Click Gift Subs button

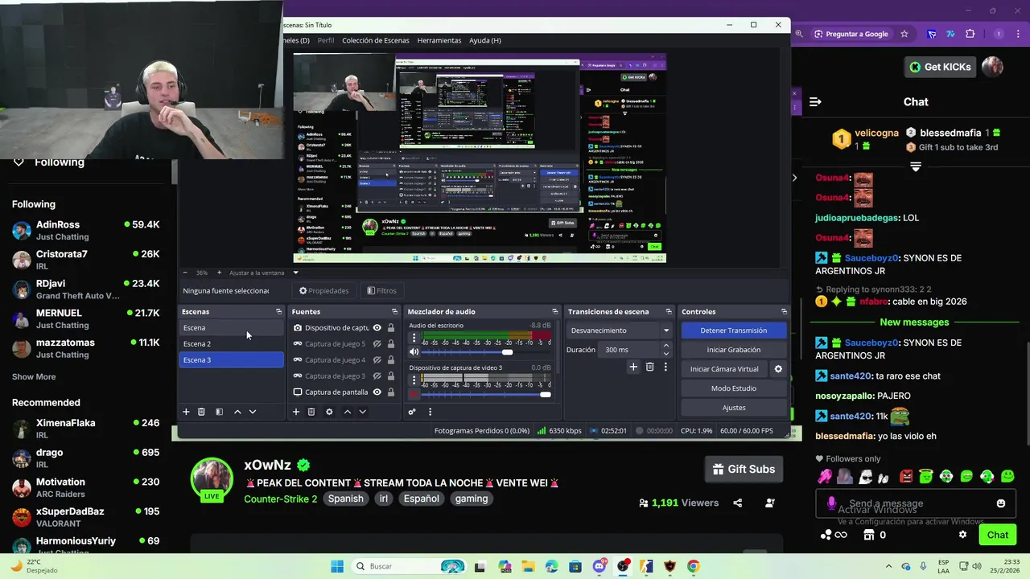pyautogui.click(x=744, y=469)
